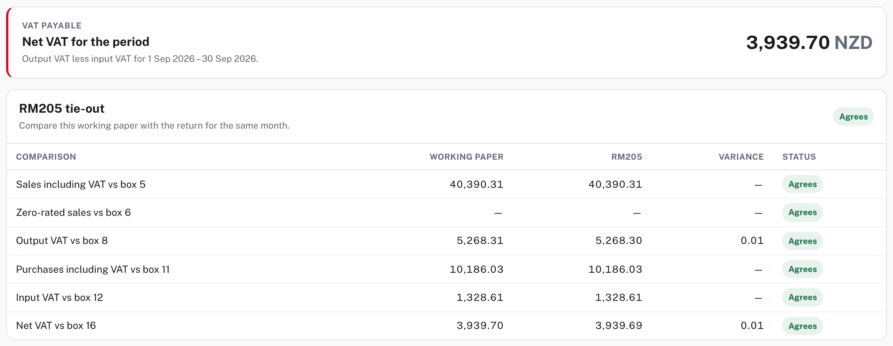Click the Agrees status for Purchases including VAT

point(803,269)
